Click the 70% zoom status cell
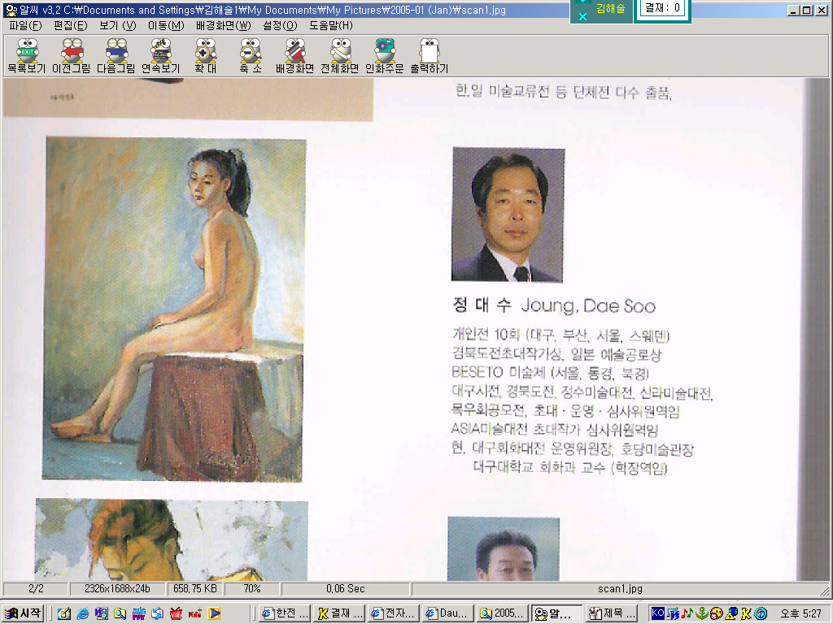This screenshot has height=624, width=833. click(x=252, y=588)
